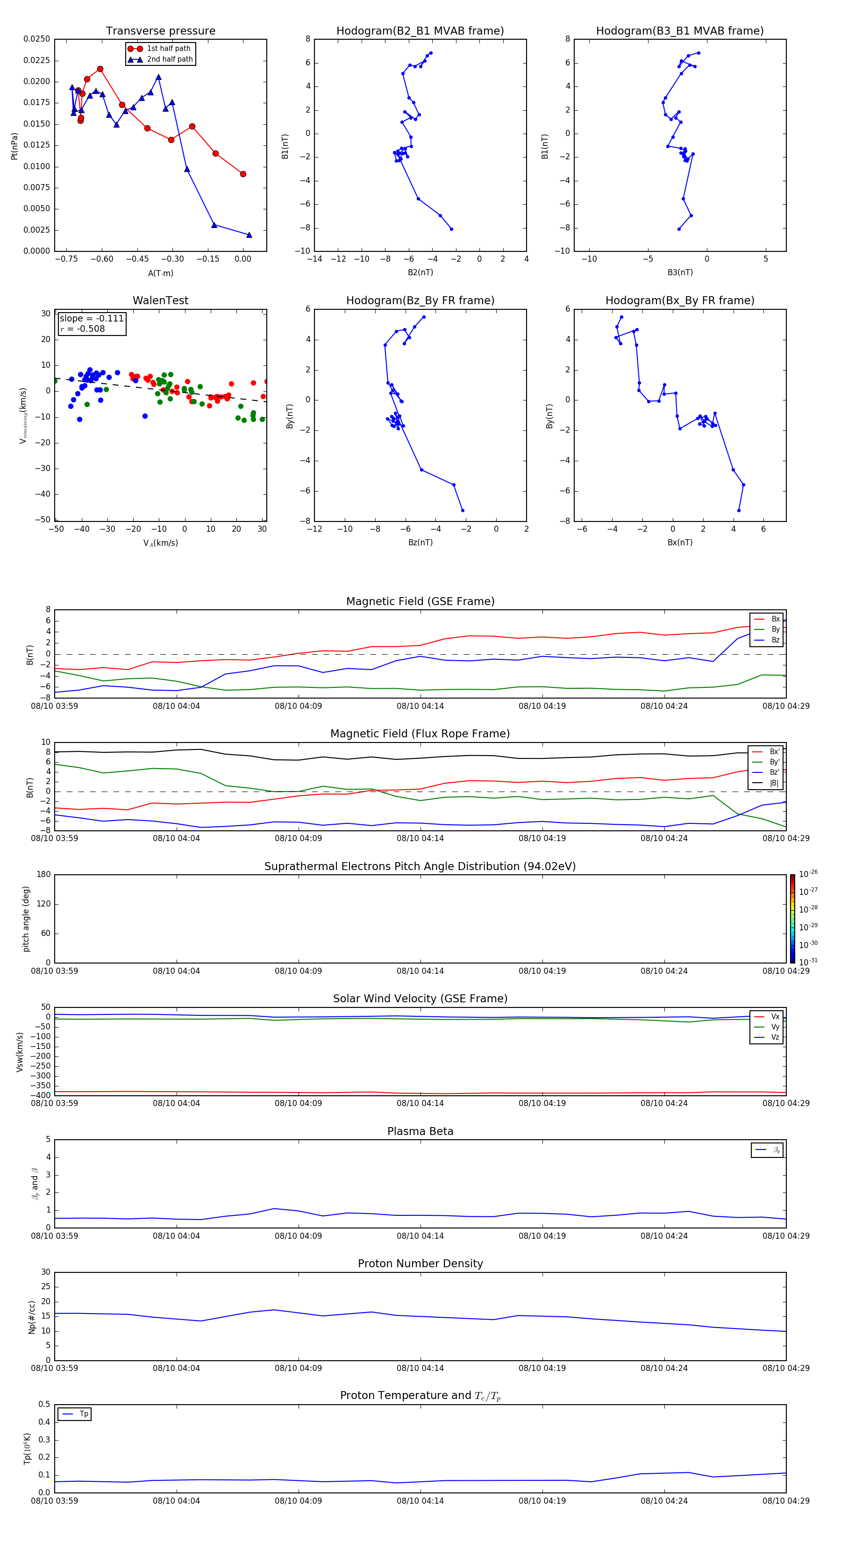Click the "WalenTest" plot title
The image size is (841, 1542).
coord(160,300)
